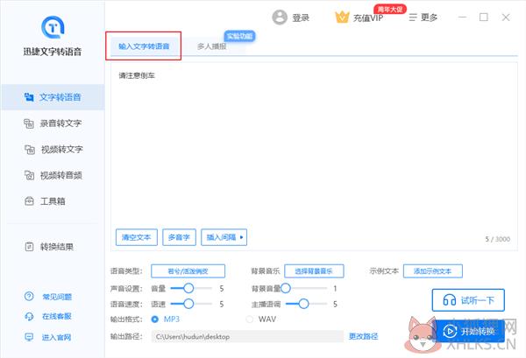This screenshot has width=526, height=358.
Task: Open 进入官网 link
Action: (x=56, y=337)
